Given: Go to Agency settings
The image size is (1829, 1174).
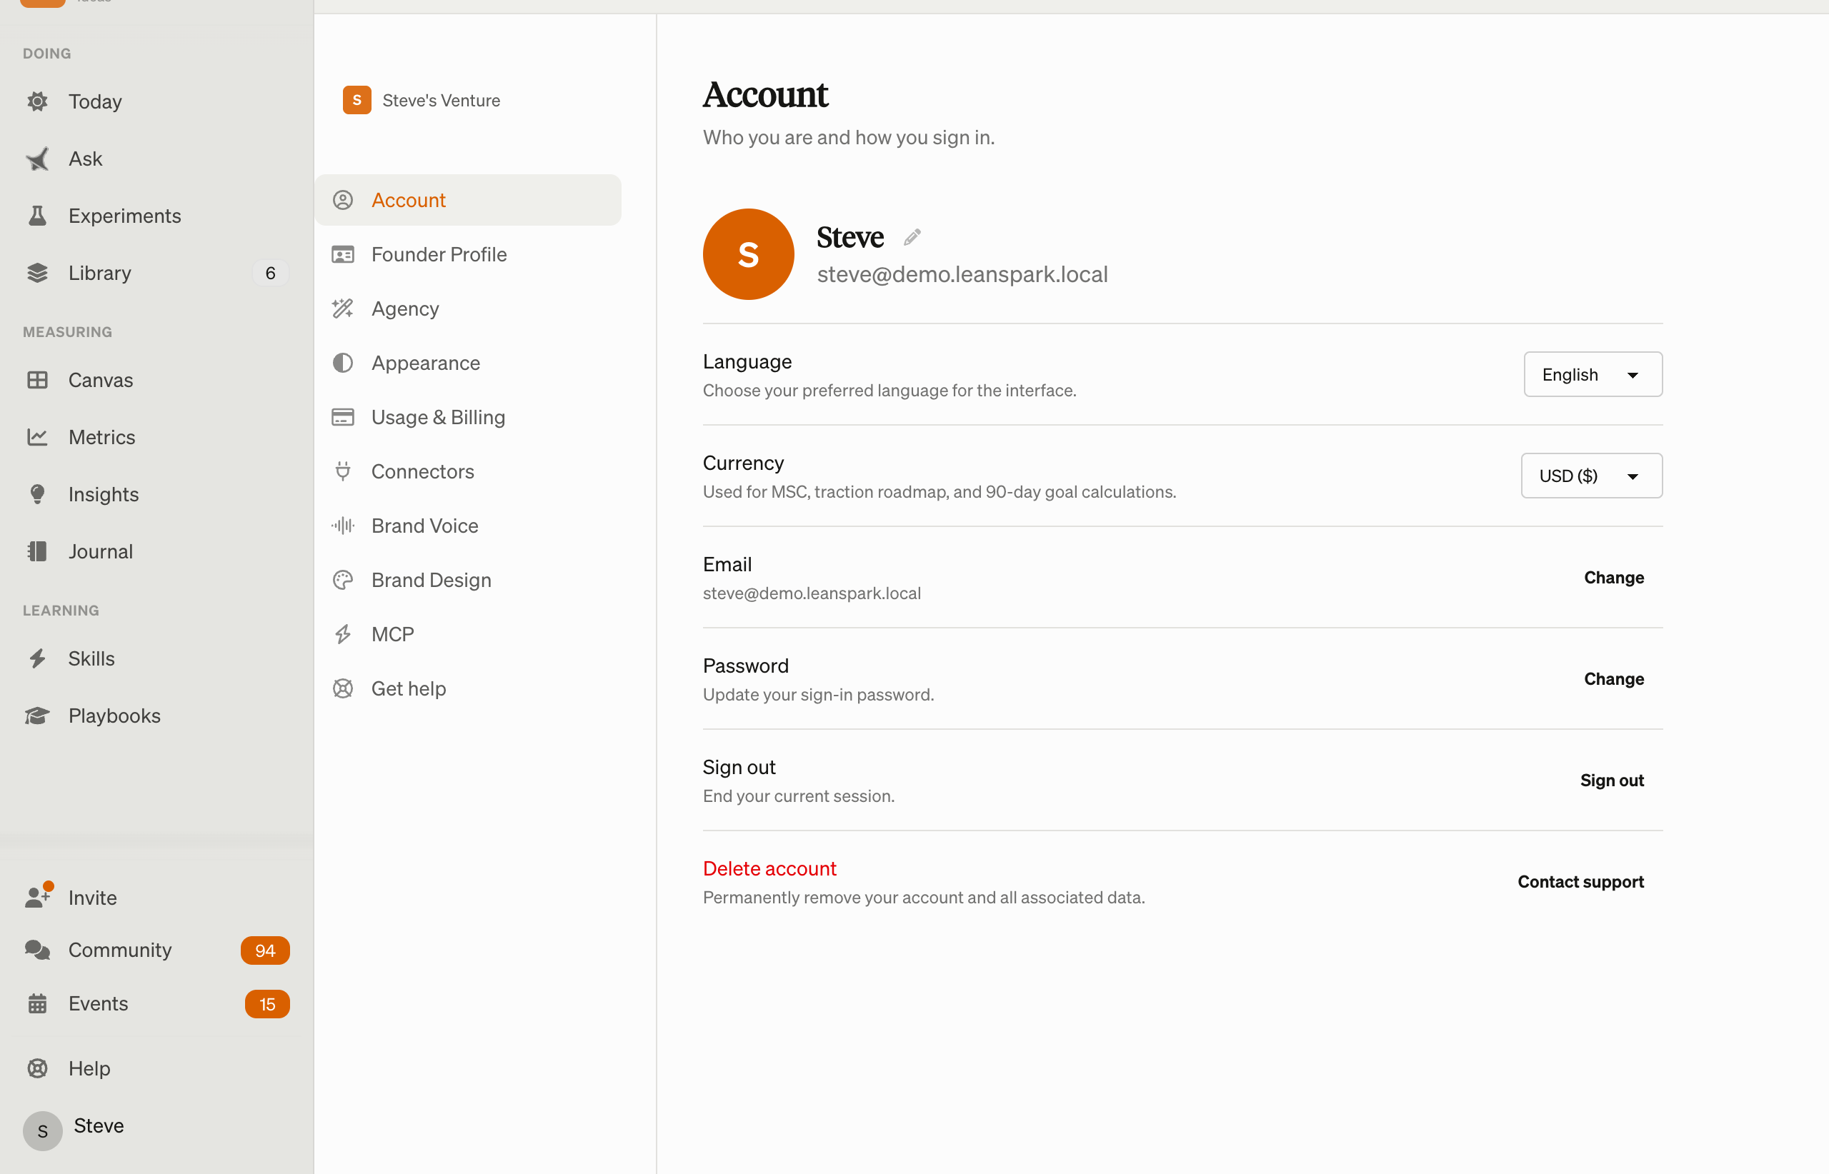Looking at the screenshot, I should (x=468, y=308).
